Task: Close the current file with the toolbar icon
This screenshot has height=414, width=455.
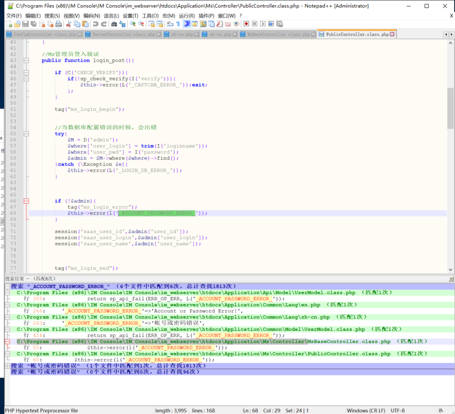Action: pyautogui.click(x=42, y=24)
